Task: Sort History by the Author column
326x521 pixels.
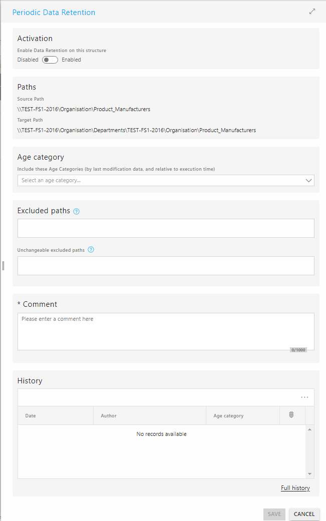Action: coord(150,416)
